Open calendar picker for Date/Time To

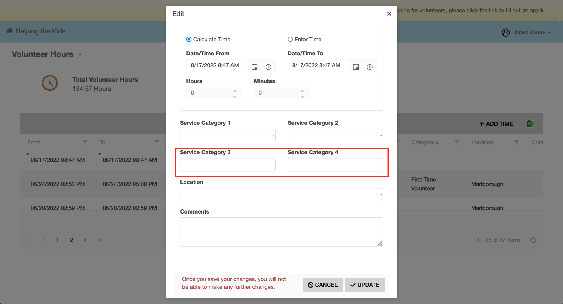356,67
